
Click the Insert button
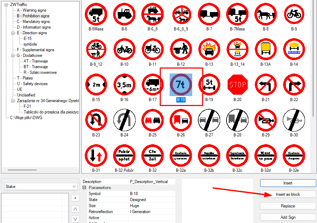(288, 183)
